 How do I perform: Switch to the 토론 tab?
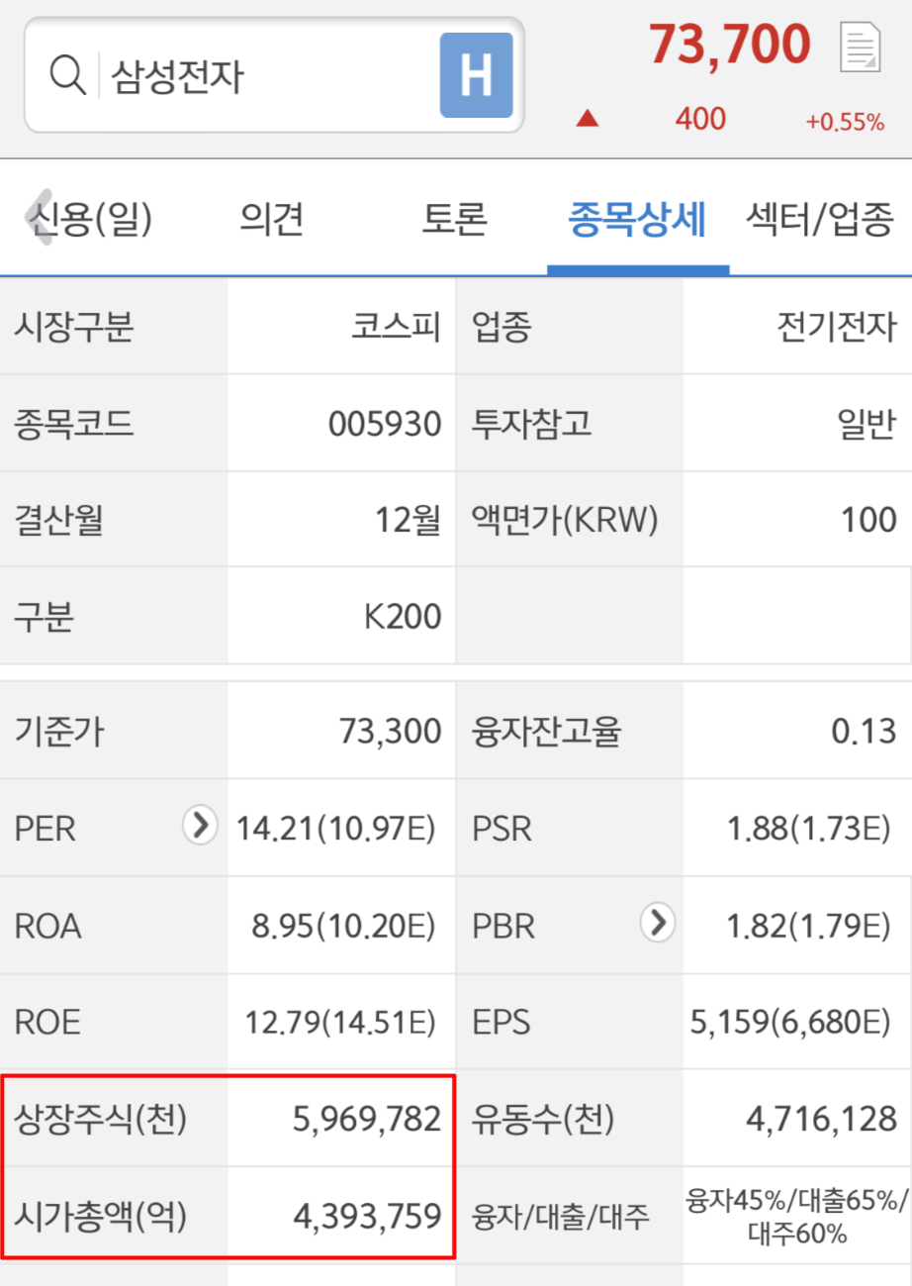pos(455,219)
